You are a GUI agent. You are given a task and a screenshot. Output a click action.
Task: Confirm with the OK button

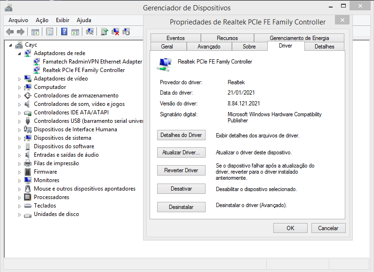pos(290,228)
